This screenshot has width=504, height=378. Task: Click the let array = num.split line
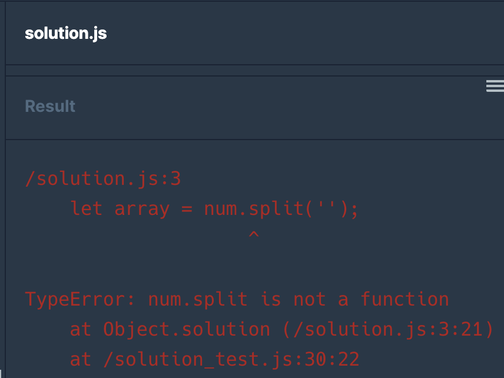(214, 209)
